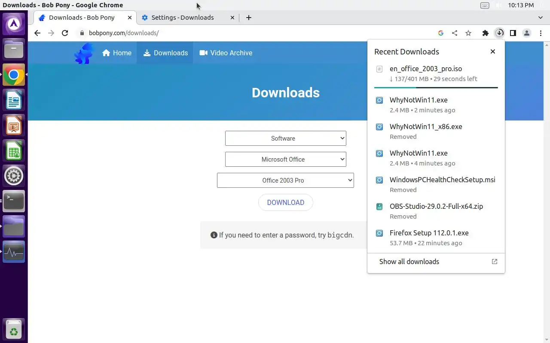Open new tab with plus button
The width and height of the screenshot is (550, 343).
point(249,18)
